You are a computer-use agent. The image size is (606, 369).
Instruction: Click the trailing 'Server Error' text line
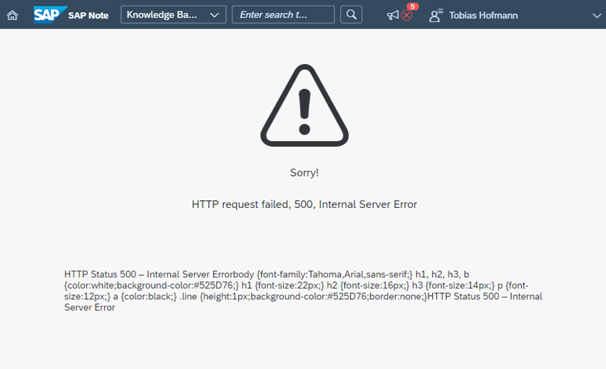pyautogui.click(x=90, y=308)
